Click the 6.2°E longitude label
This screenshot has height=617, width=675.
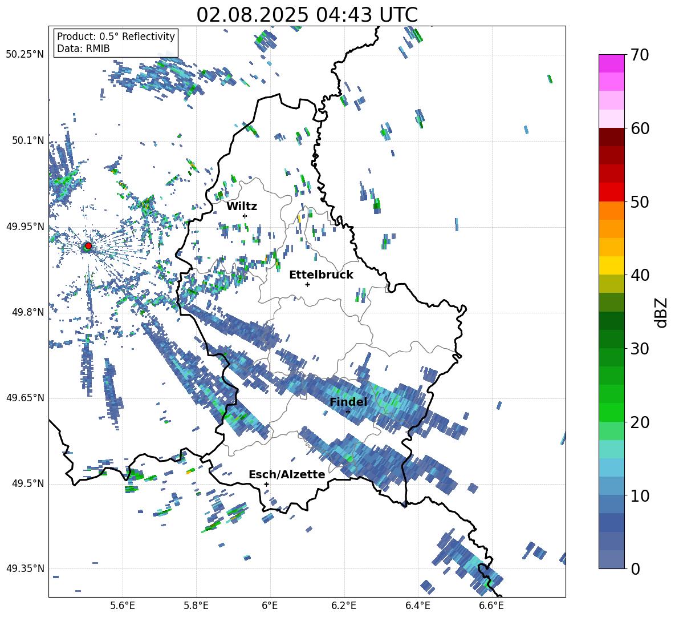(x=344, y=606)
